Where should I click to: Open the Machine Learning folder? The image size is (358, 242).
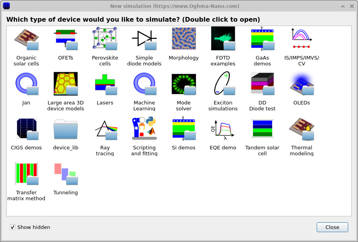[144, 84]
